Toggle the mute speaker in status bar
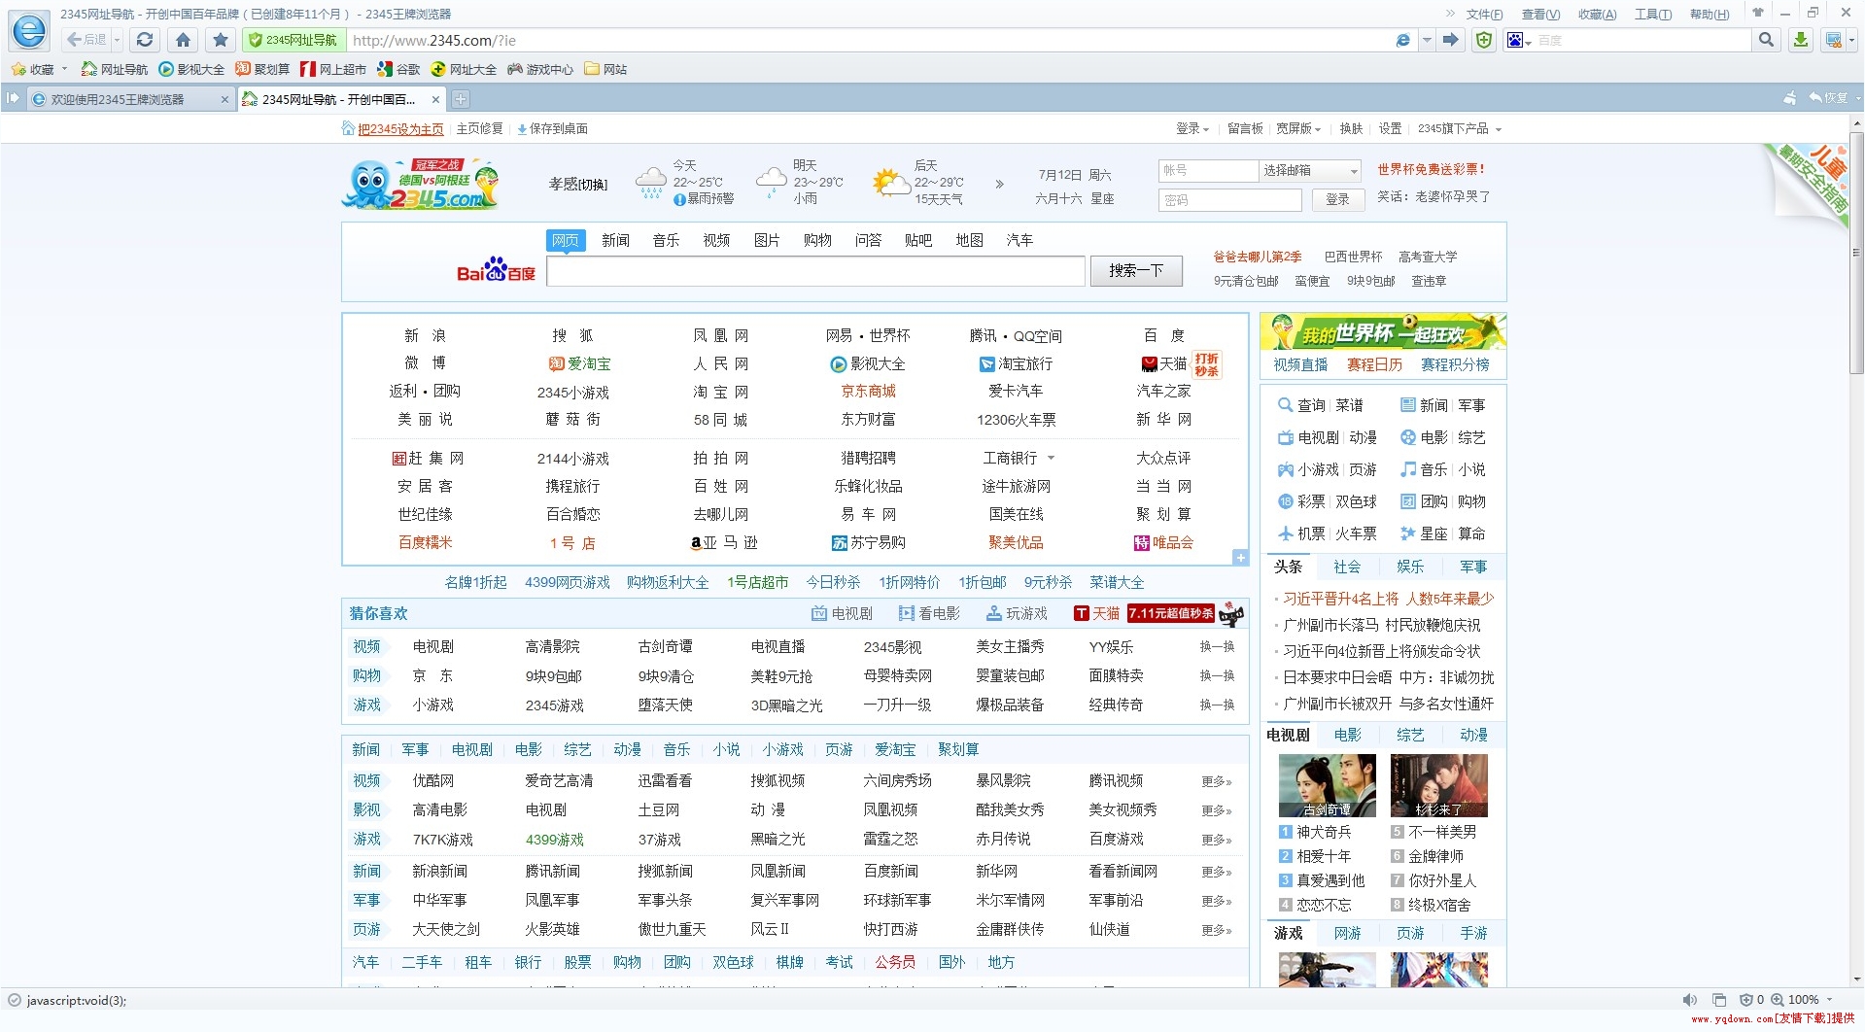 click(1689, 1000)
